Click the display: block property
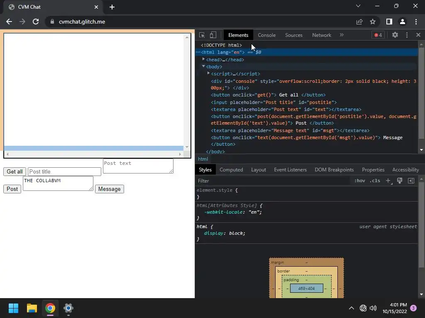Viewport: 425px width, 318px height. pyautogui.click(x=225, y=233)
